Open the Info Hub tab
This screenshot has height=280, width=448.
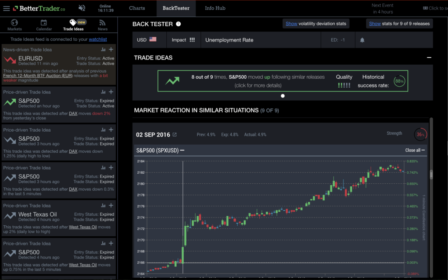coord(214,8)
